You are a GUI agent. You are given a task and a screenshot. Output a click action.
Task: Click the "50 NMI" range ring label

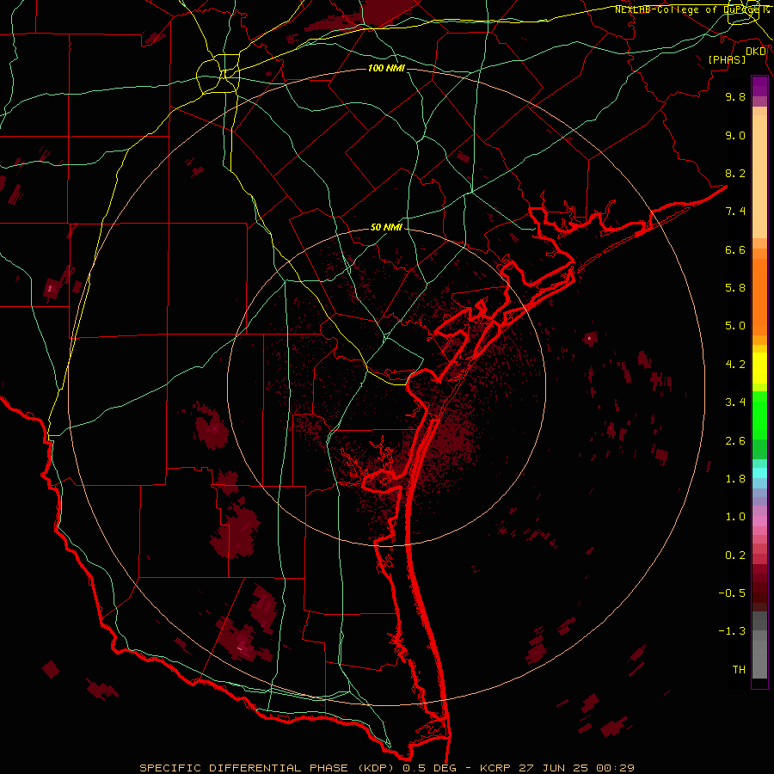(386, 227)
